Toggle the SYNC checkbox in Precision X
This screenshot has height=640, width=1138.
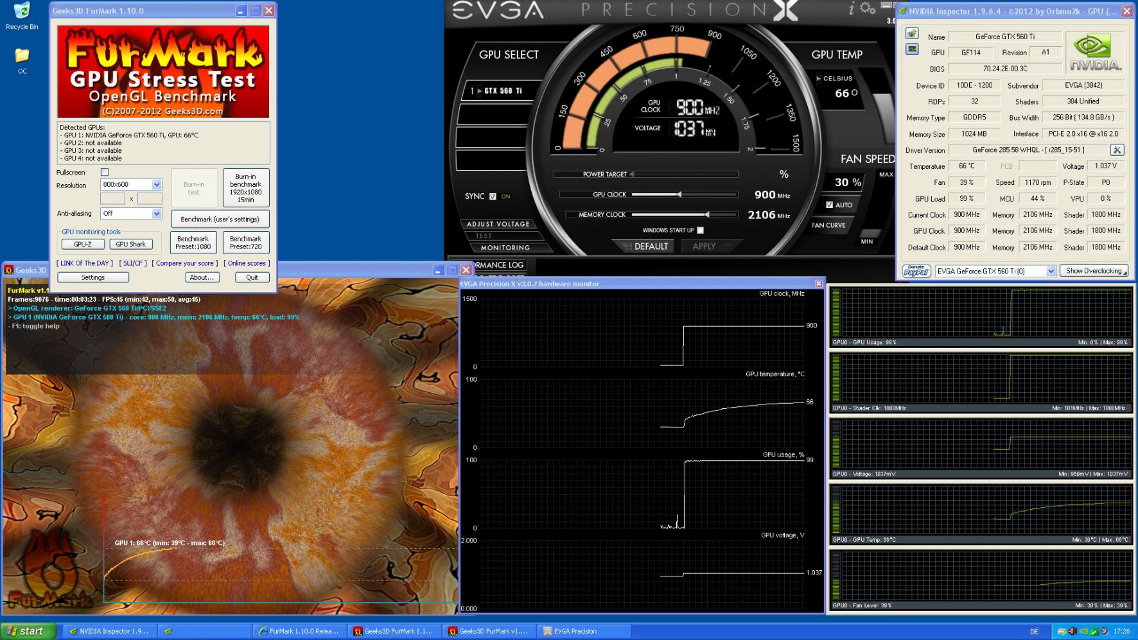pyautogui.click(x=493, y=196)
